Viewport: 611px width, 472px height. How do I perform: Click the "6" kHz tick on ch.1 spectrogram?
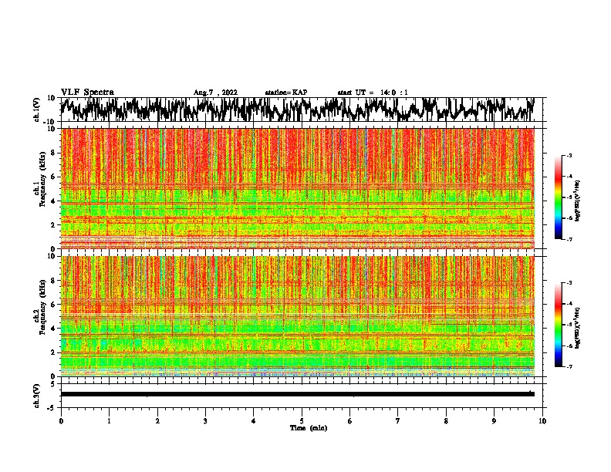pyautogui.click(x=54, y=177)
